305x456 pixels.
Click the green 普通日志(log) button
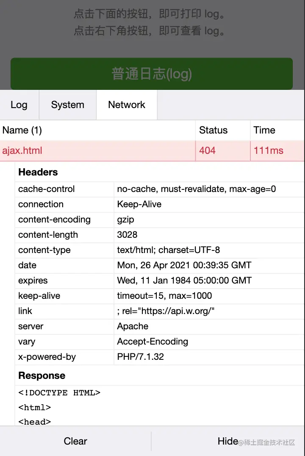(x=152, y=74)
